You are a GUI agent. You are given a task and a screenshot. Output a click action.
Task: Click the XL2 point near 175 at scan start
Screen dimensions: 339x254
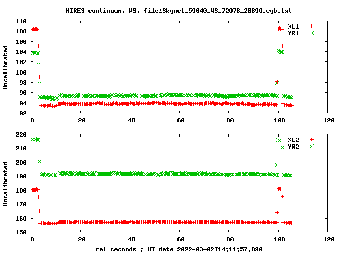tap(38, 197)
